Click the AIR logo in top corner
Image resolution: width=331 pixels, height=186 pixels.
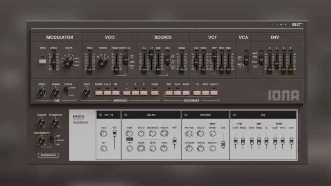[297, 24]
